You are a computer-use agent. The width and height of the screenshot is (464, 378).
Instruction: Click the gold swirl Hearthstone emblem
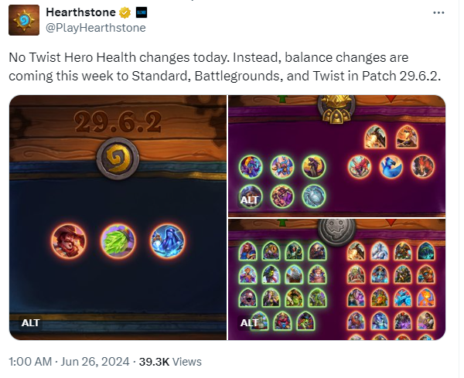(118, 158)
